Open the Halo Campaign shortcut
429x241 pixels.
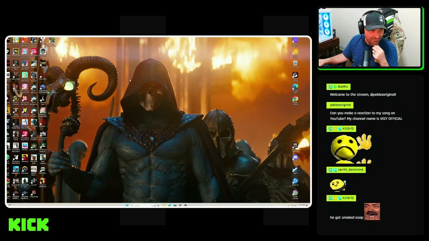(43, 159)
